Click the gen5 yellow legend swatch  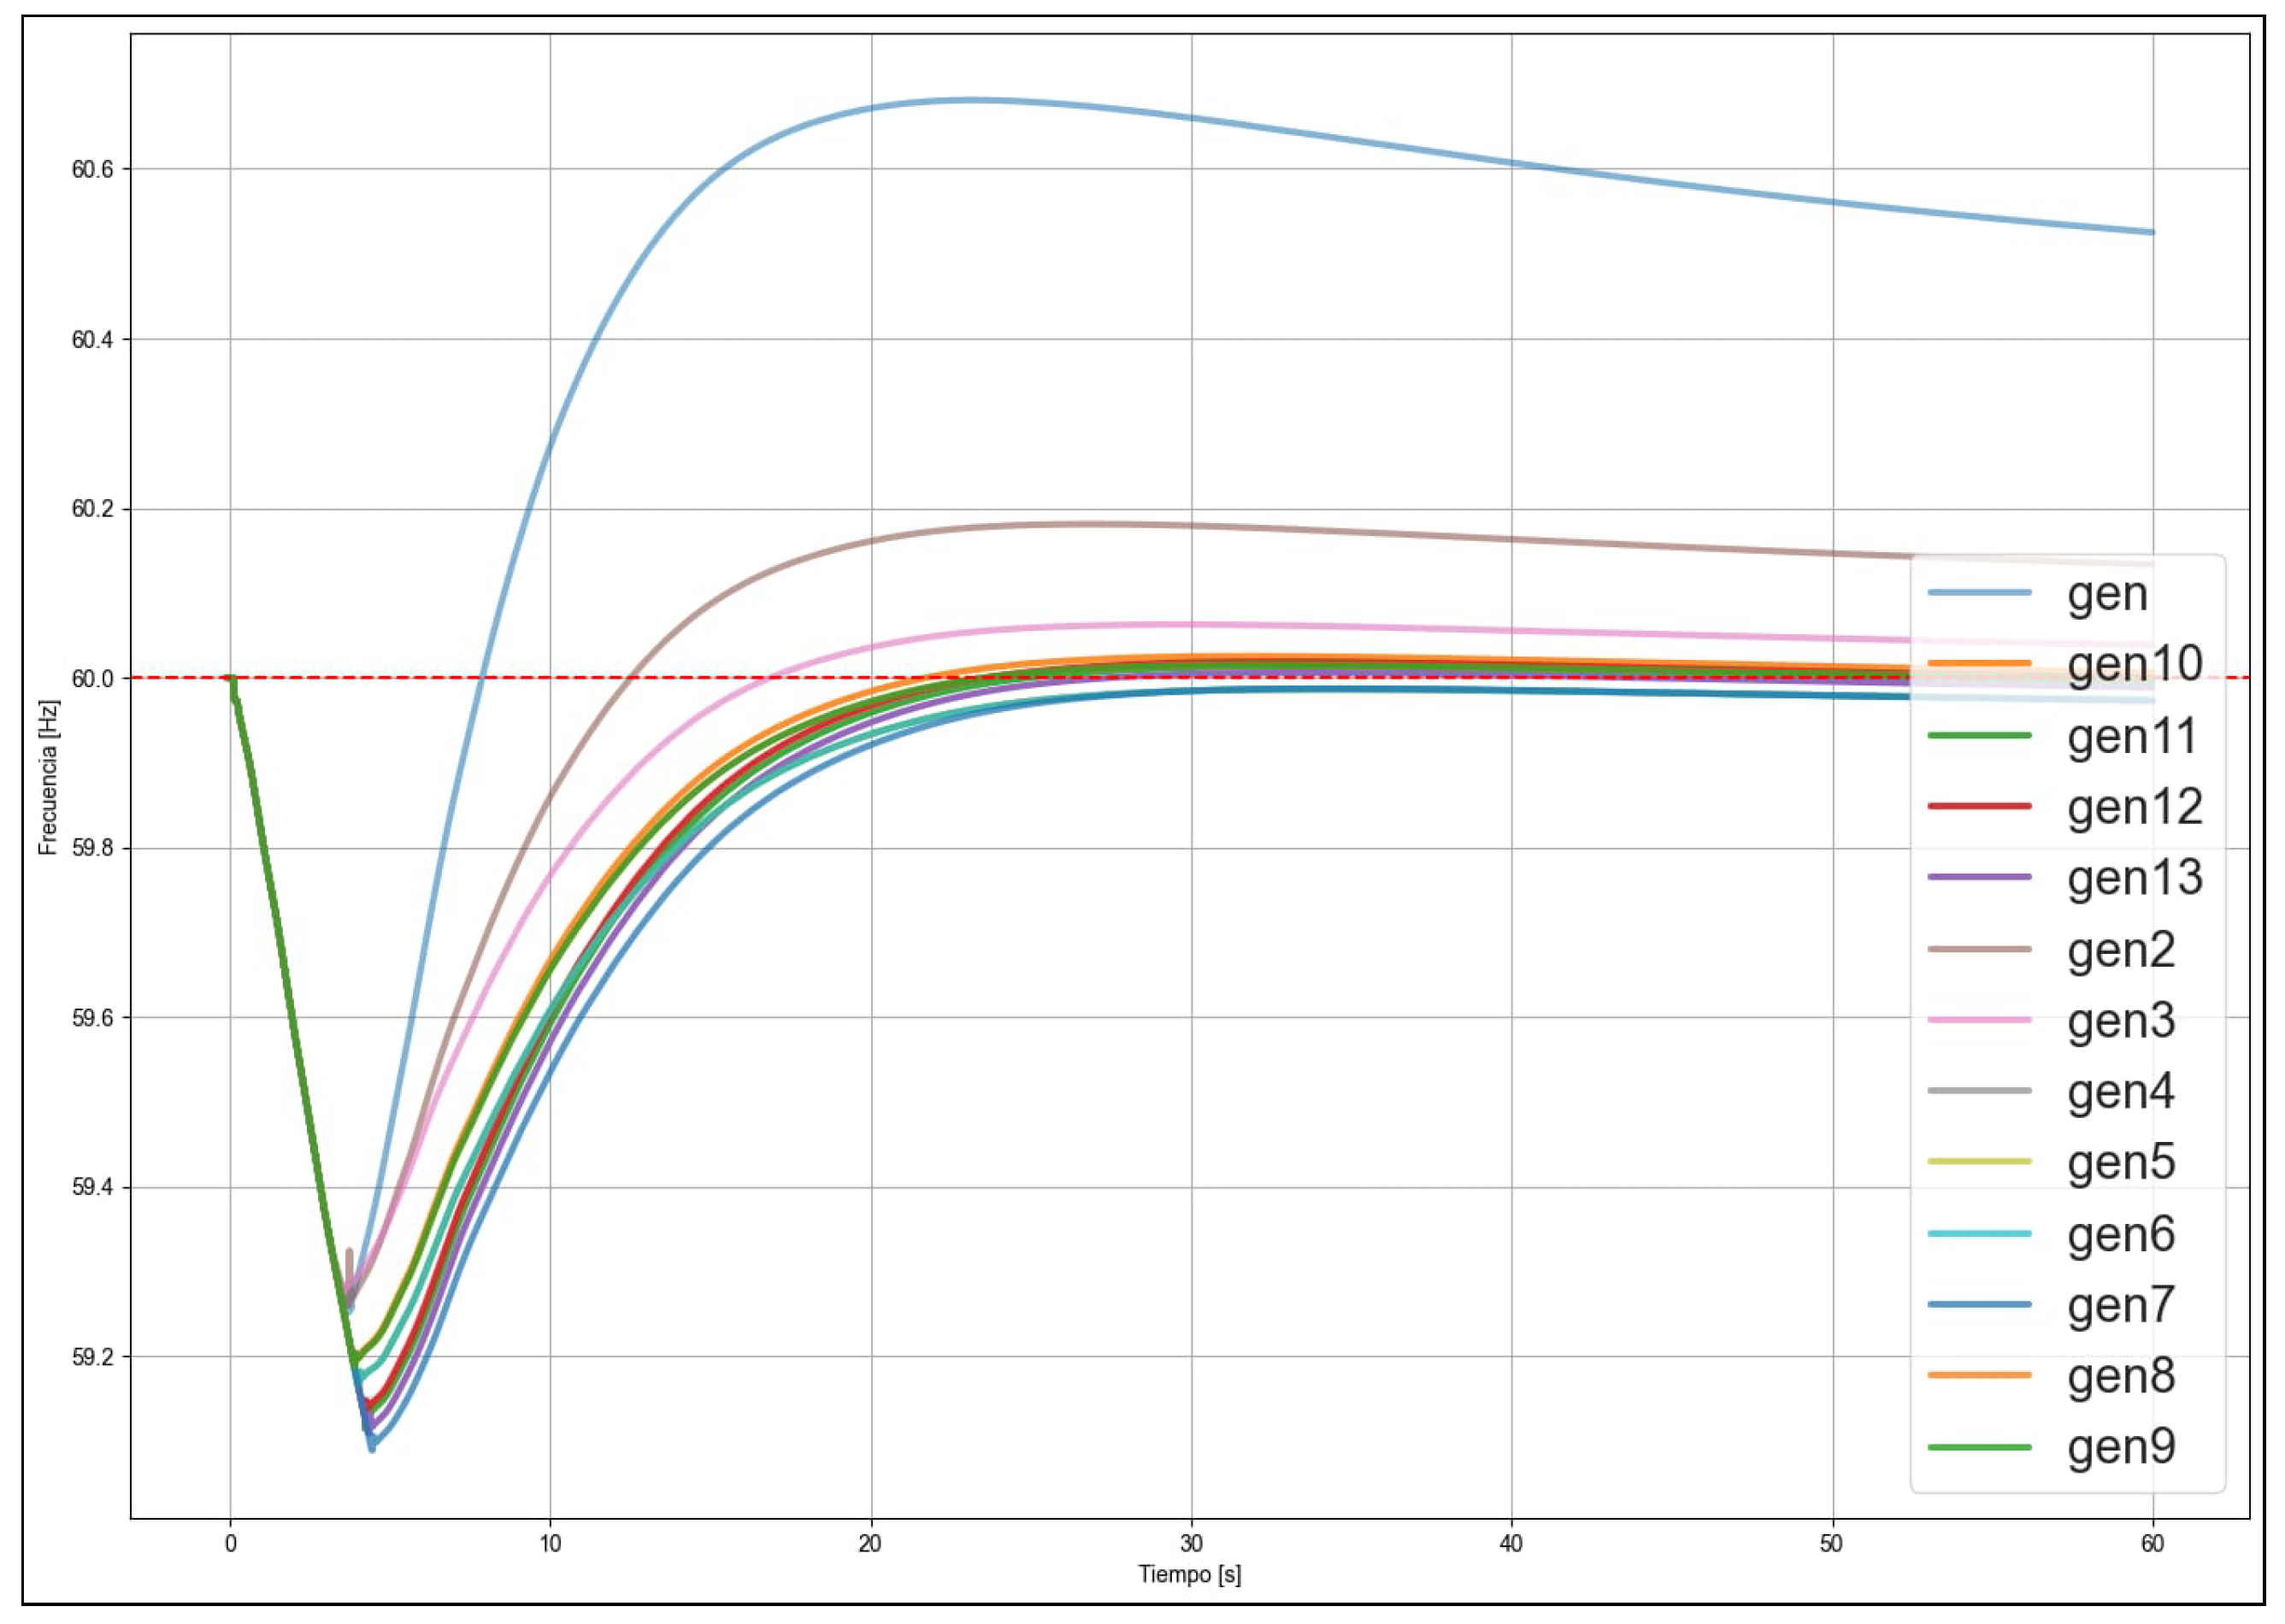pos(1978,1162)
